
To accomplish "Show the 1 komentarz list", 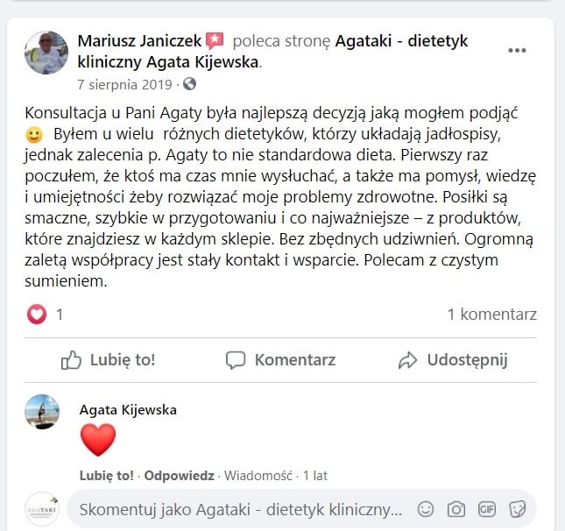I will click(492, 315).
